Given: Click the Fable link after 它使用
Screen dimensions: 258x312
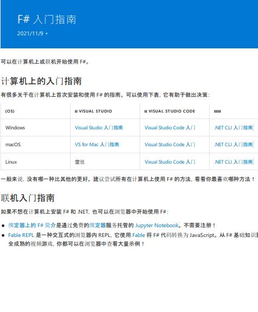Looking at the screenshot, I should tap(139, 235).
